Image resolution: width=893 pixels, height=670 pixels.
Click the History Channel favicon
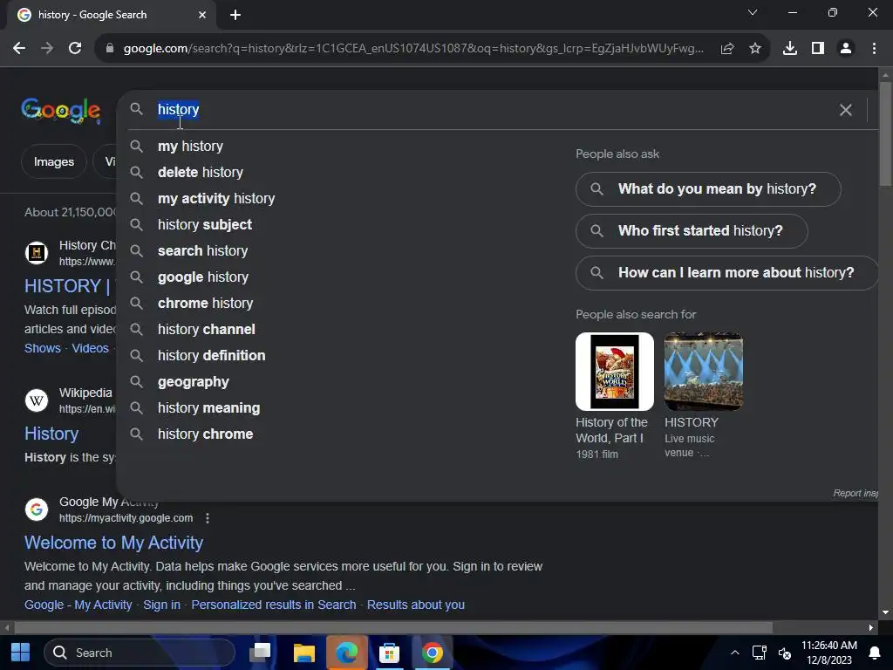pos(37,253)
